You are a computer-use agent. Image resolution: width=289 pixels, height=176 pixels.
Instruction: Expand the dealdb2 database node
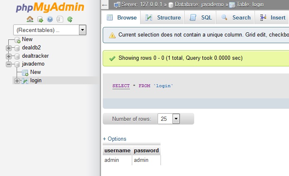click(x=9, y=48)
